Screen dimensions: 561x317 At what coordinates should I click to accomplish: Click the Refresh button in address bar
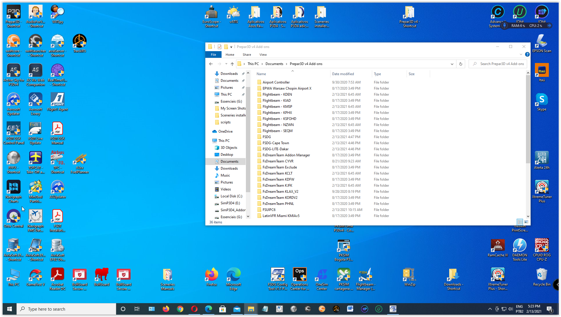(461, 64)
